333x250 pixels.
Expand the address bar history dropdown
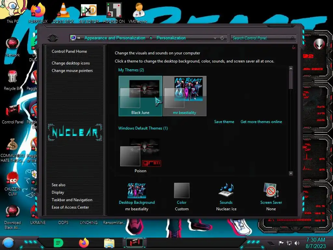[x=215, y=38]
